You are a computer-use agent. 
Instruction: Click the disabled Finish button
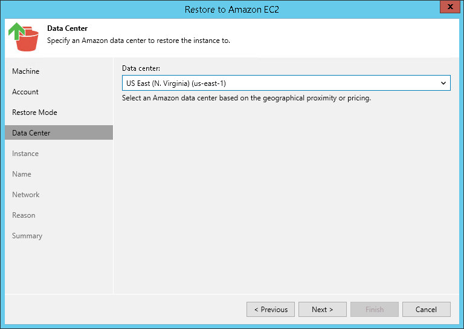(375, 310)
